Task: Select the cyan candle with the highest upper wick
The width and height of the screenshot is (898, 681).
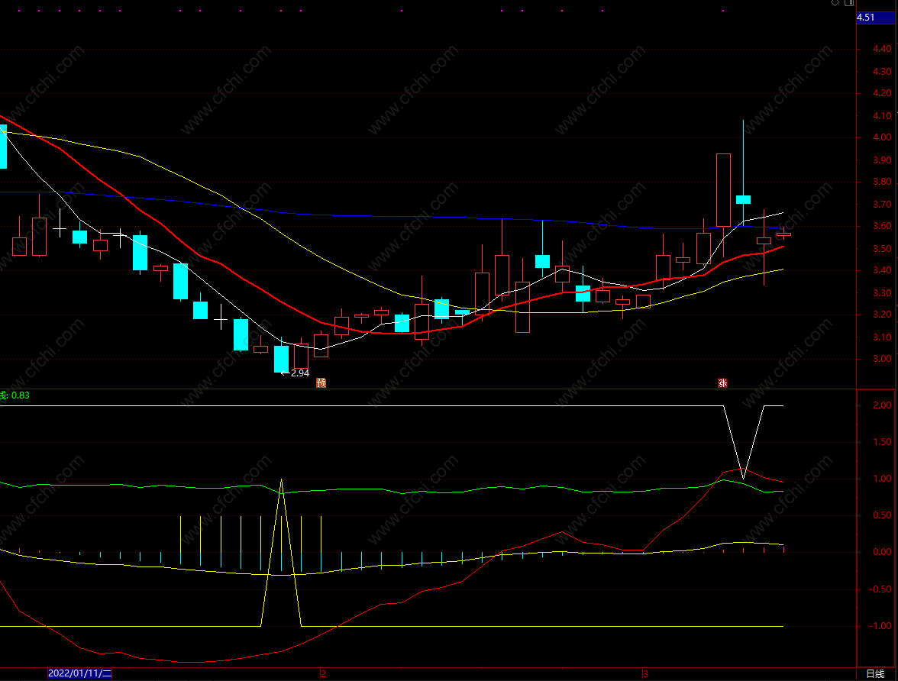Action: pos(744,199)
